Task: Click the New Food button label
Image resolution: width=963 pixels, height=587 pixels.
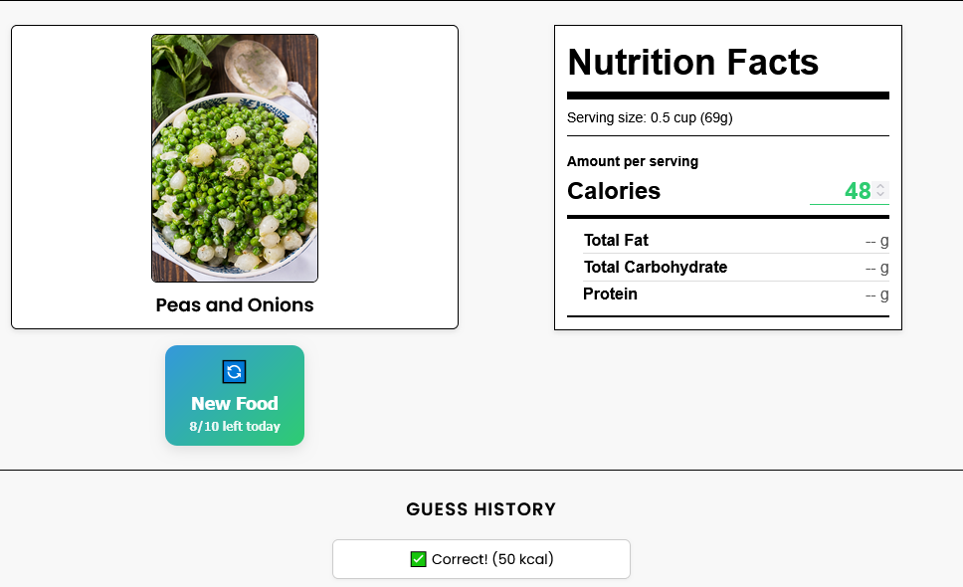Action: point(235,403)
